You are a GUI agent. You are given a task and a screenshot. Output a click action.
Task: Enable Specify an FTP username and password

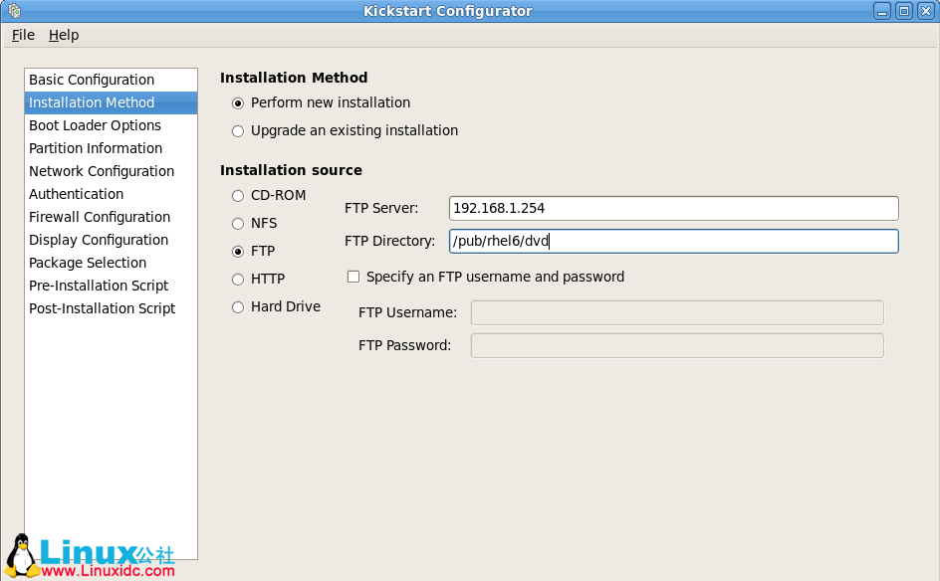[353, 277]
